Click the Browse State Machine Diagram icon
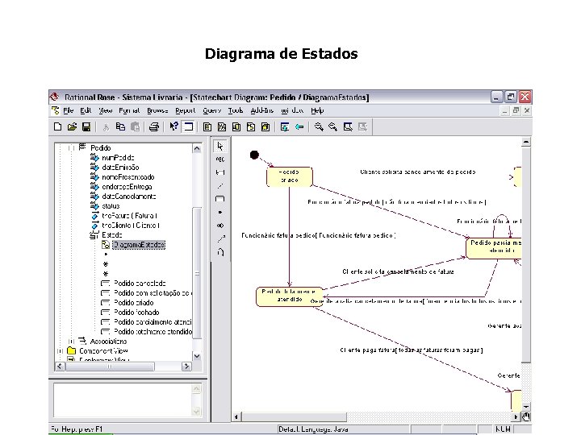 [x=251, y=127]
